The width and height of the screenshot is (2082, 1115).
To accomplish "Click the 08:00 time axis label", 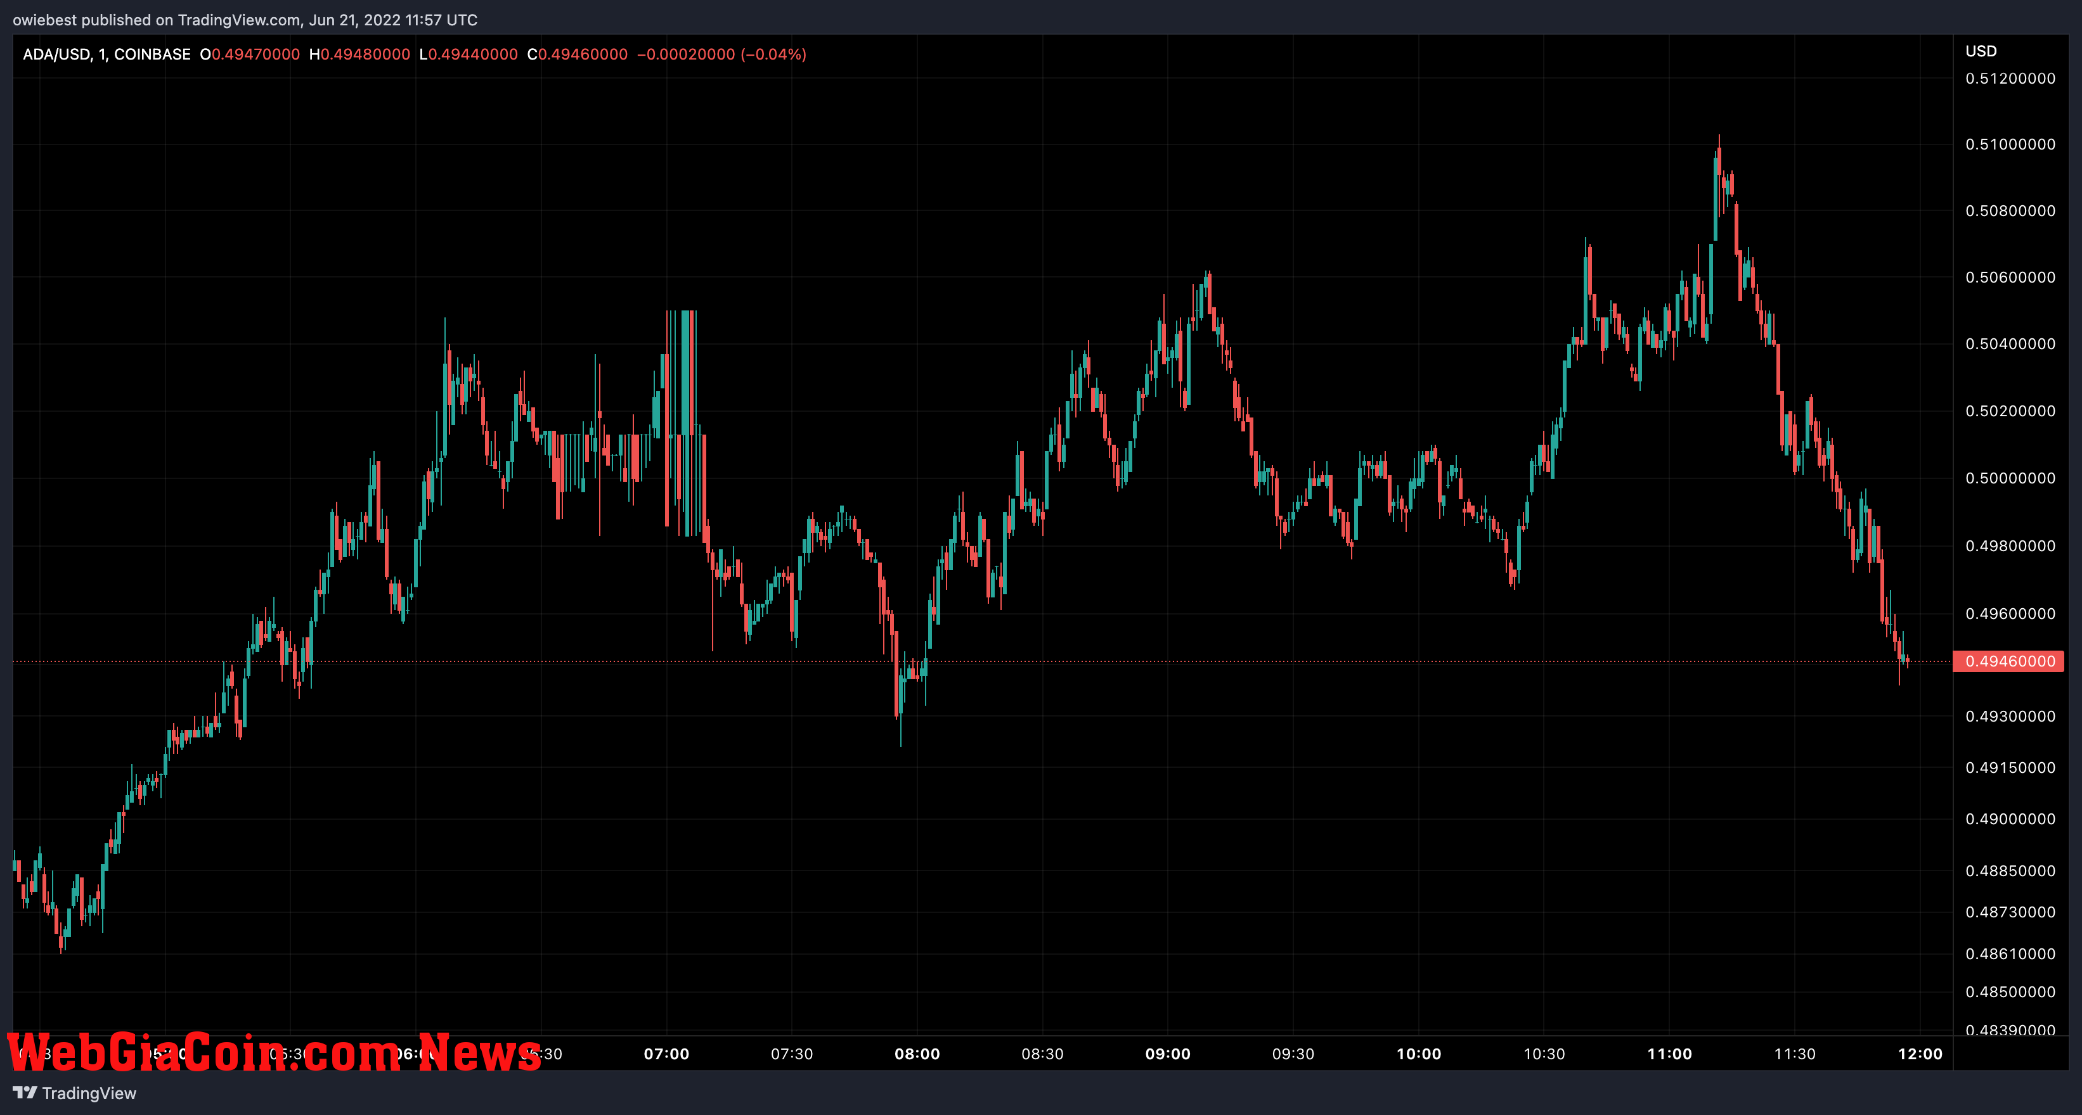I will pos(917,1054).
